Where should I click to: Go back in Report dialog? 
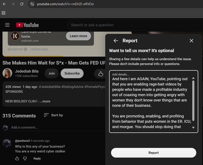(116, 41)
